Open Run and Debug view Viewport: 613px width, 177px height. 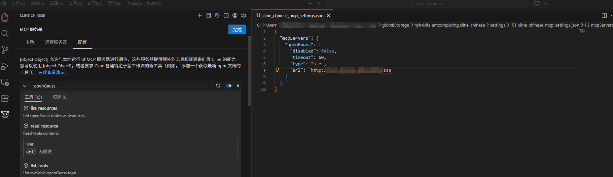[x=5, y=66]
